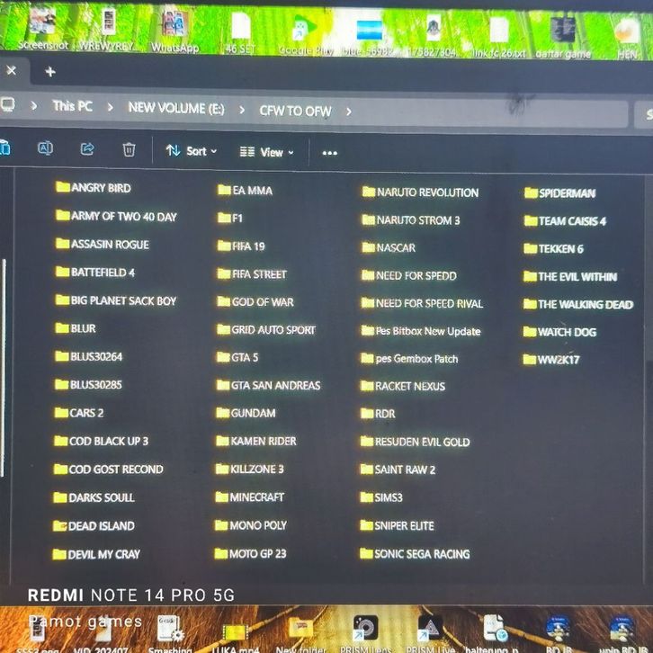This screenshot has width=653, height=653.
Task: Go to This PC in address bar
Action: [x=72, y=106]
